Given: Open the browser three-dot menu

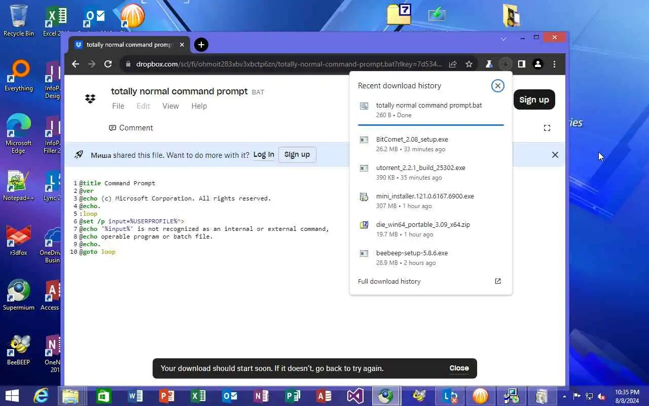Looking at the screenshot, I should coord(554,64).
